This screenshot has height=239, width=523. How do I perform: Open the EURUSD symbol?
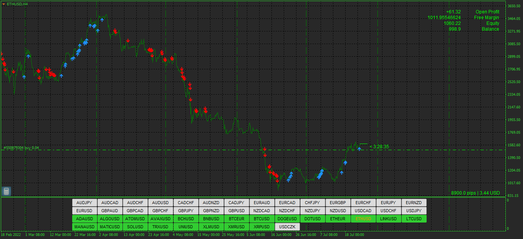tap(84, 211)
